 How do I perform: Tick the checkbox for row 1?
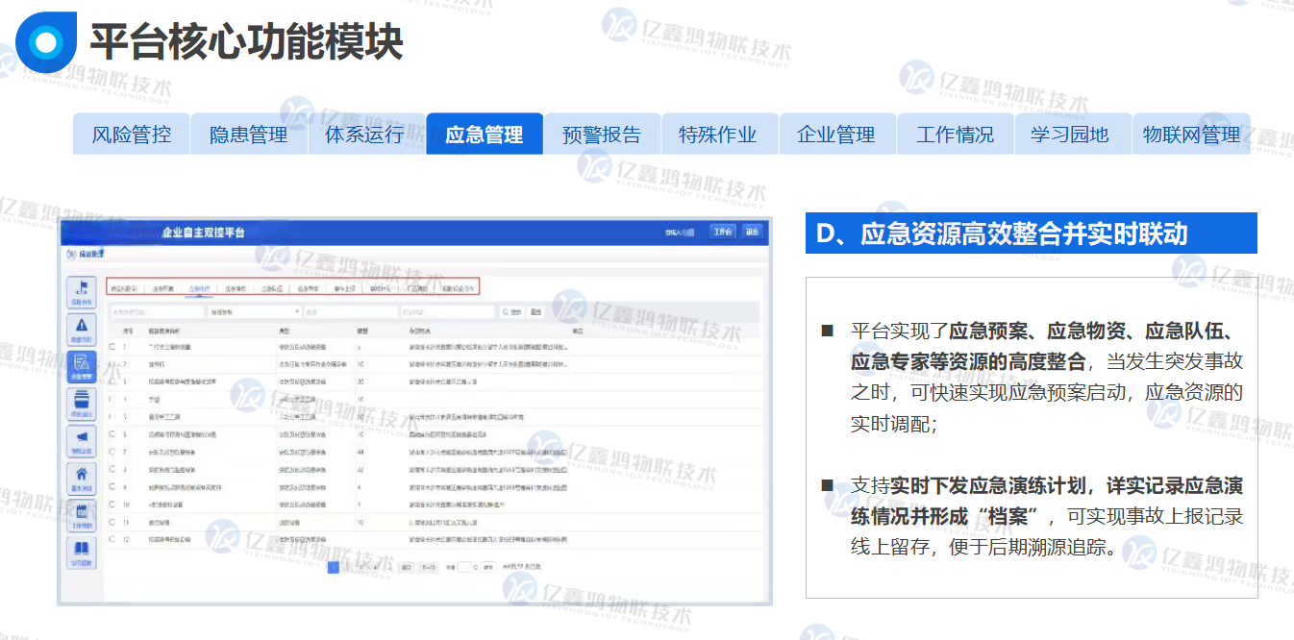tap(112, 347)
